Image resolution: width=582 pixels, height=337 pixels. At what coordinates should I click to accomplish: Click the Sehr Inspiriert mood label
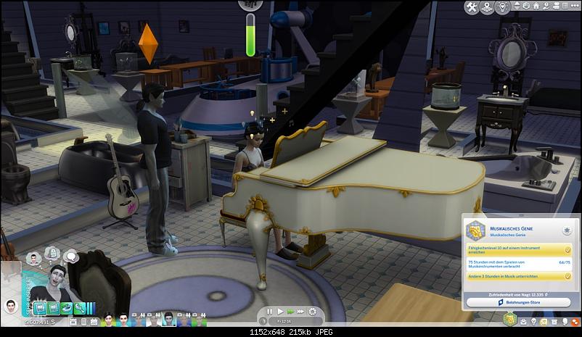tap(27, 296)
